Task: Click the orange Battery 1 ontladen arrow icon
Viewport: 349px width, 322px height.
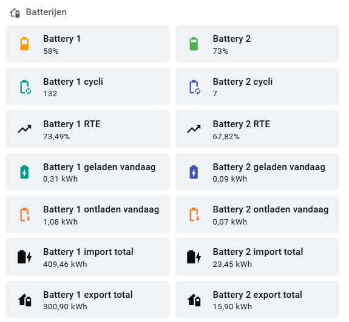Action: coord(25,214)
